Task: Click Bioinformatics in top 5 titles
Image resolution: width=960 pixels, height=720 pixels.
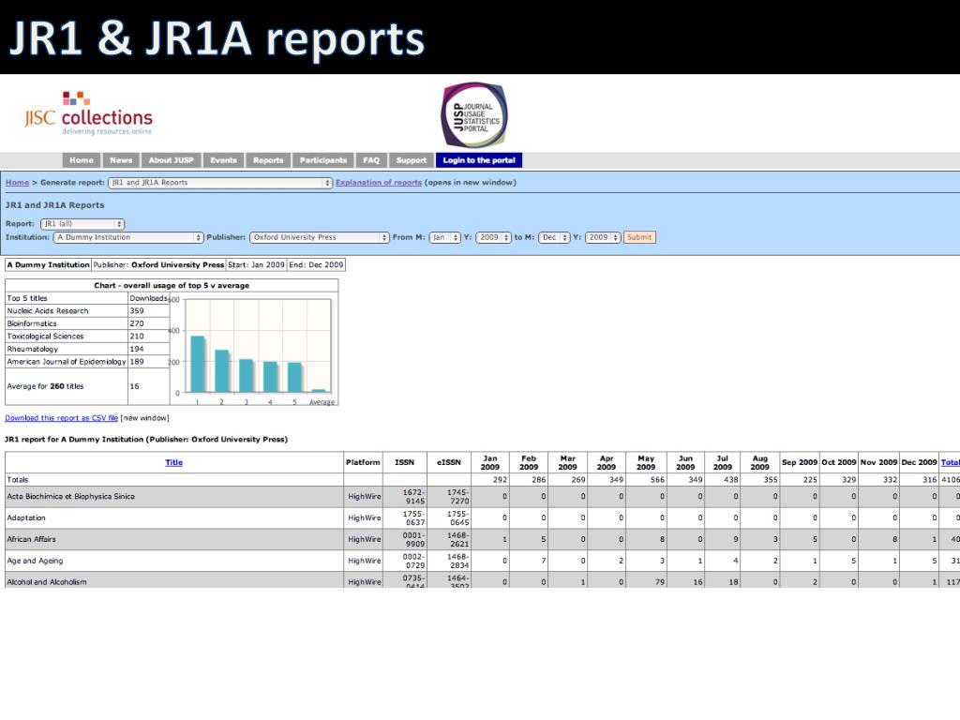Action: pyautogui.click(x=32, y=323)
